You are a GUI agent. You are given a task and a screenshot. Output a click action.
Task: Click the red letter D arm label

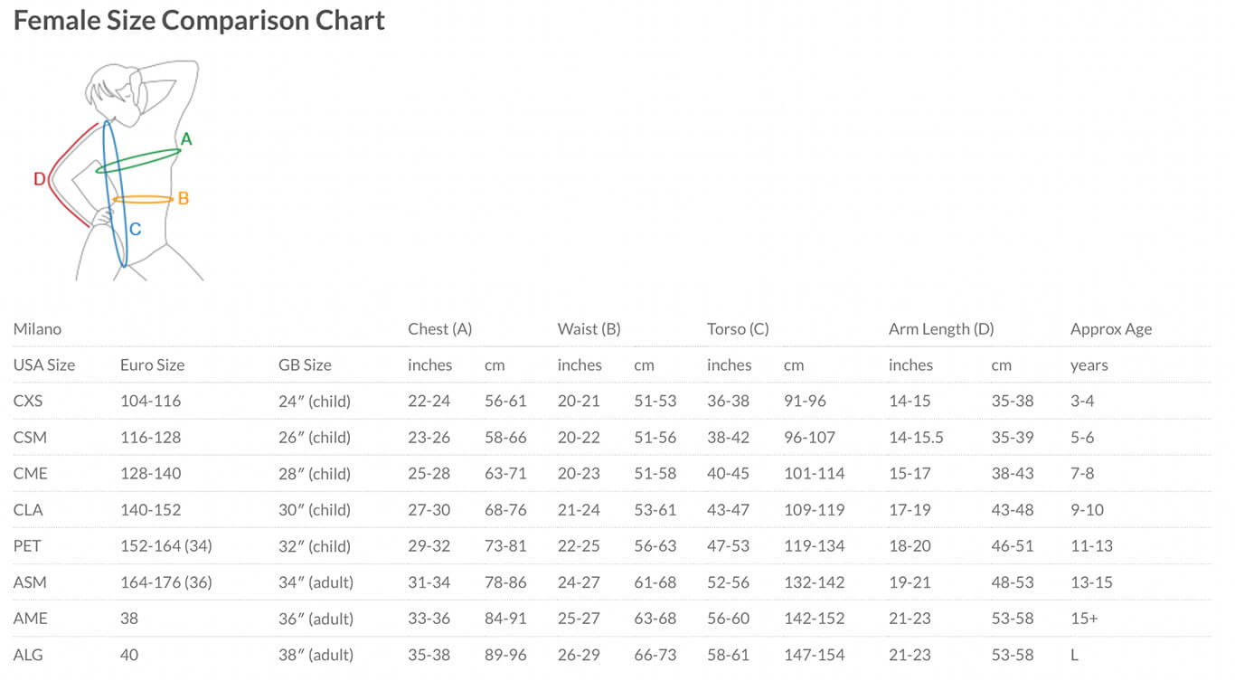[40, 180]
